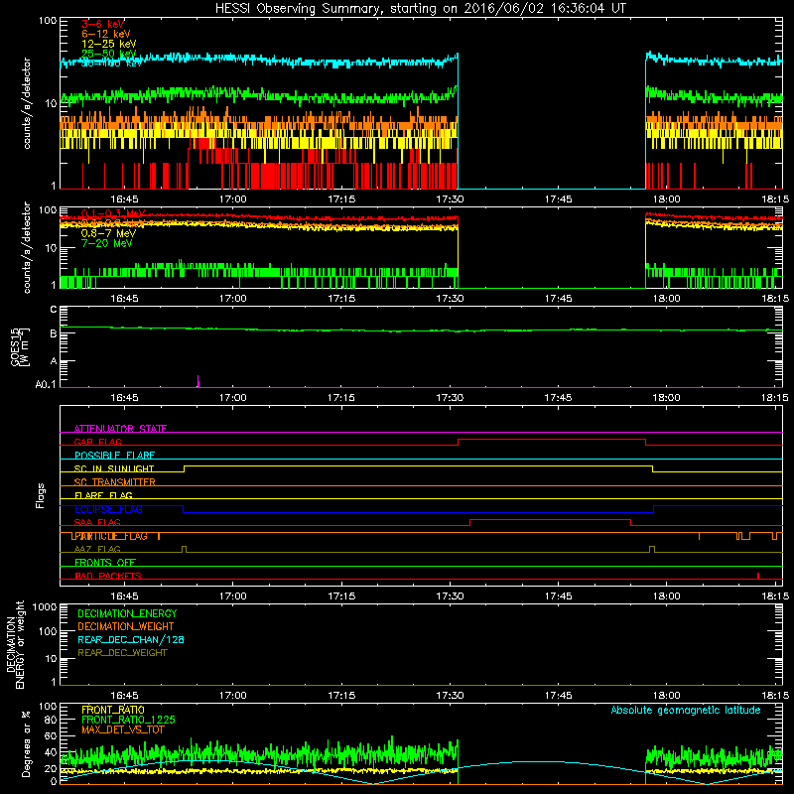
Task: Click the Absolute geomagnetic latitude label
Action: coord(686,710)
